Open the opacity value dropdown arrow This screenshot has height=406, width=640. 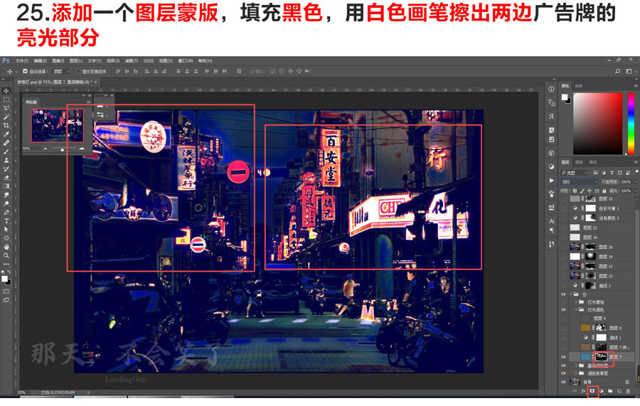[x=636, y=181]
